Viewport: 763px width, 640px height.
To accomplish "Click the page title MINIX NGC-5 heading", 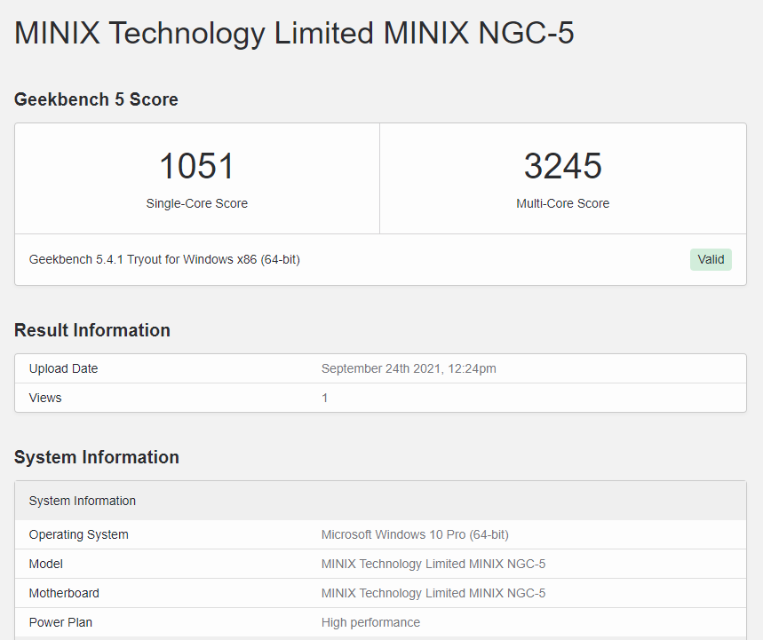I will (x=294, y=33).
